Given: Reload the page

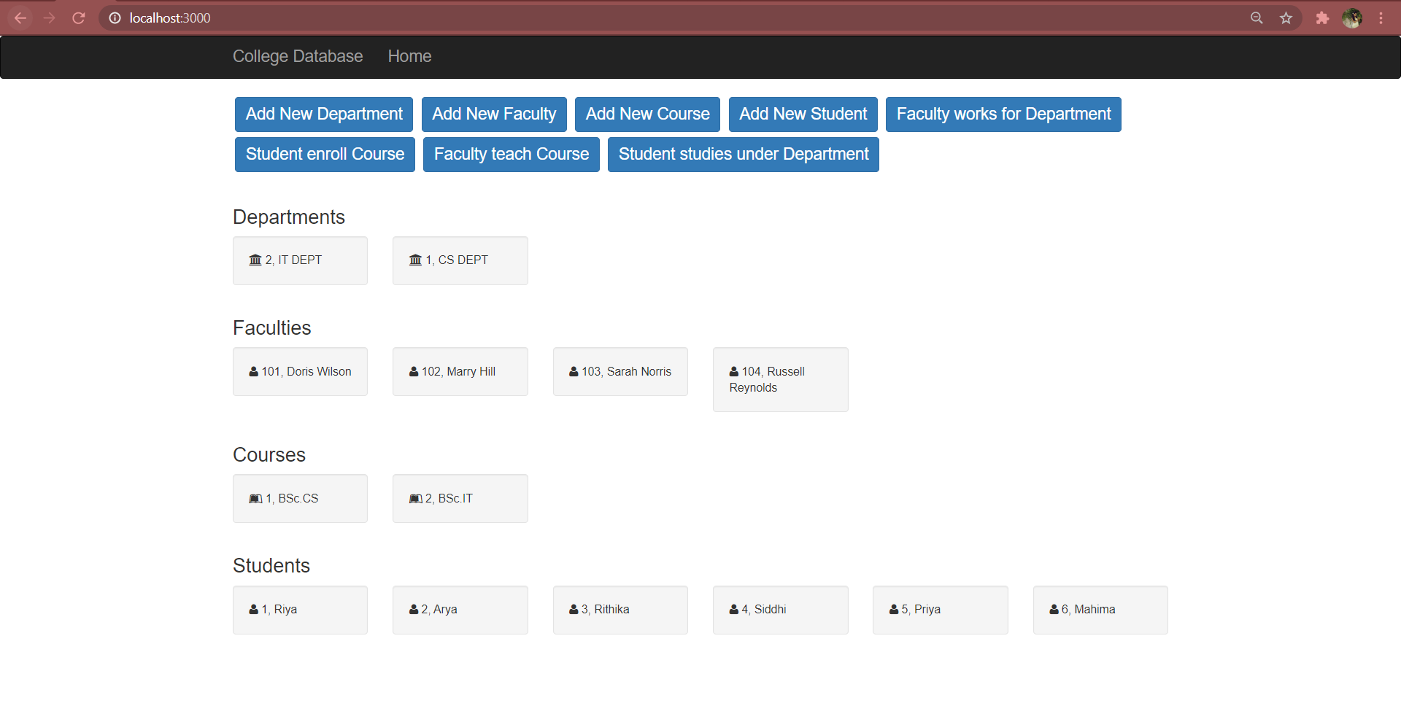Looking at the screenshot, I should click(x=78, y=18).
